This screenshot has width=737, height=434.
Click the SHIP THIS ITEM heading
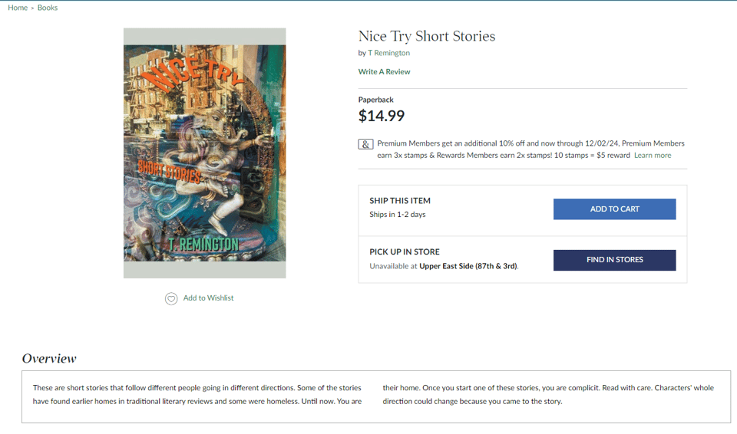tap(399, 201)
